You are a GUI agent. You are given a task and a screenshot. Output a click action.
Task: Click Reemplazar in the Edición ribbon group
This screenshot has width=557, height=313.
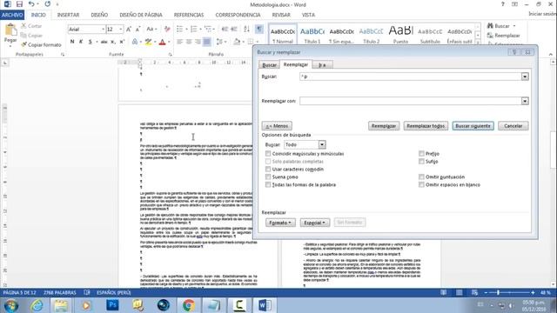503,36
